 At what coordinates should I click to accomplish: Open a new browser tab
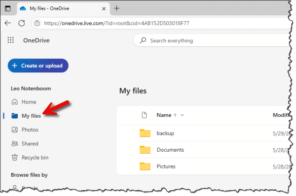(x=116, y=8)
